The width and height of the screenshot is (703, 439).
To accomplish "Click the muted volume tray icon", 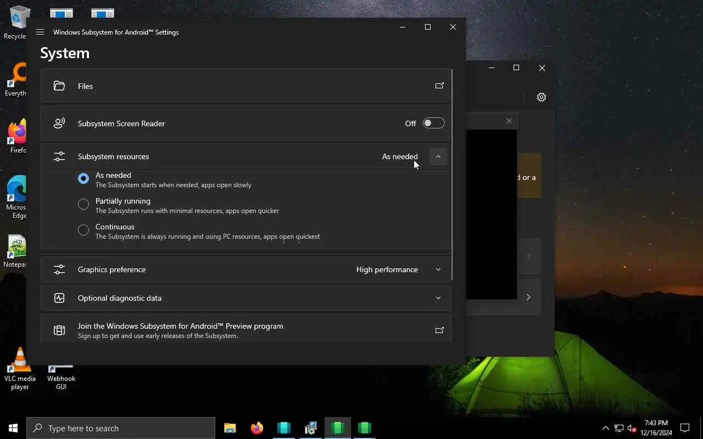I will (x=632, y=428).
